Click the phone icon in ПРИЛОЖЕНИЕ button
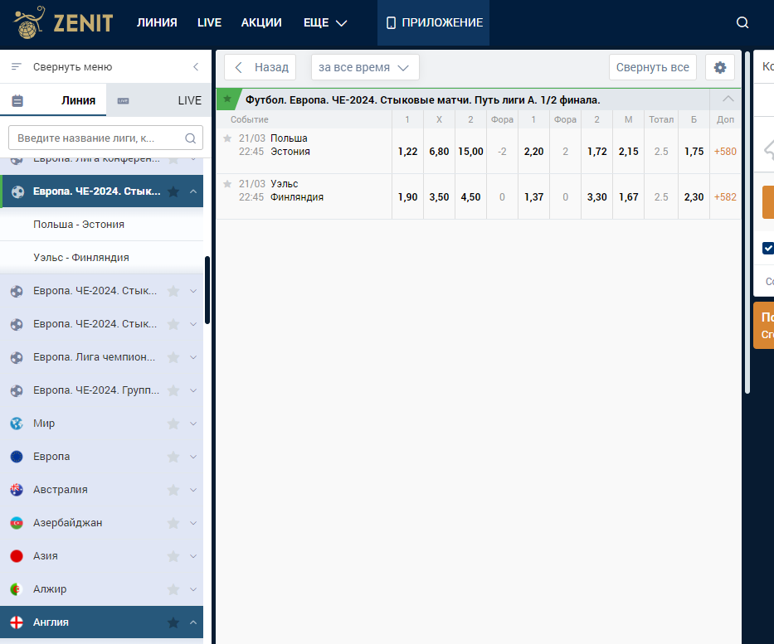This screenshot has height=644, width=774. 391,22
